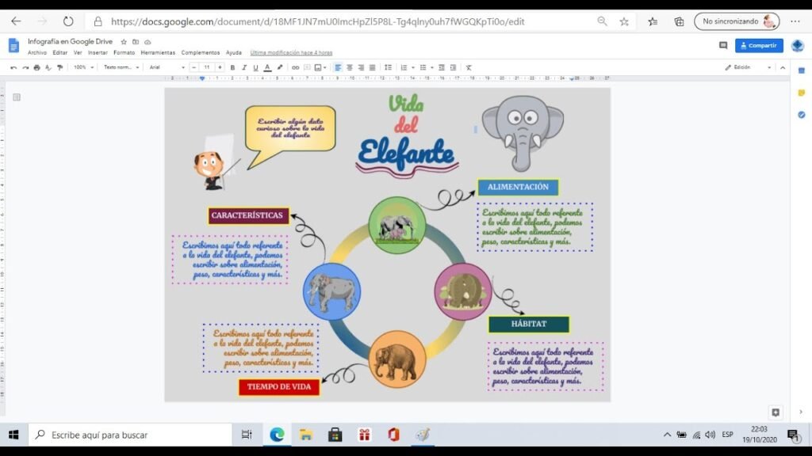Expand the Arial font dropdown

[x=167, y=68]
